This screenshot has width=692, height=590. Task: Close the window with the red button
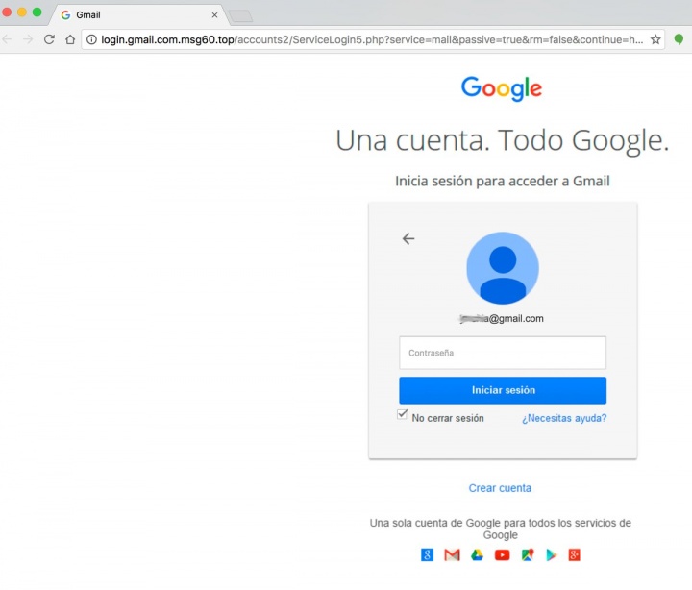(6, 12)
